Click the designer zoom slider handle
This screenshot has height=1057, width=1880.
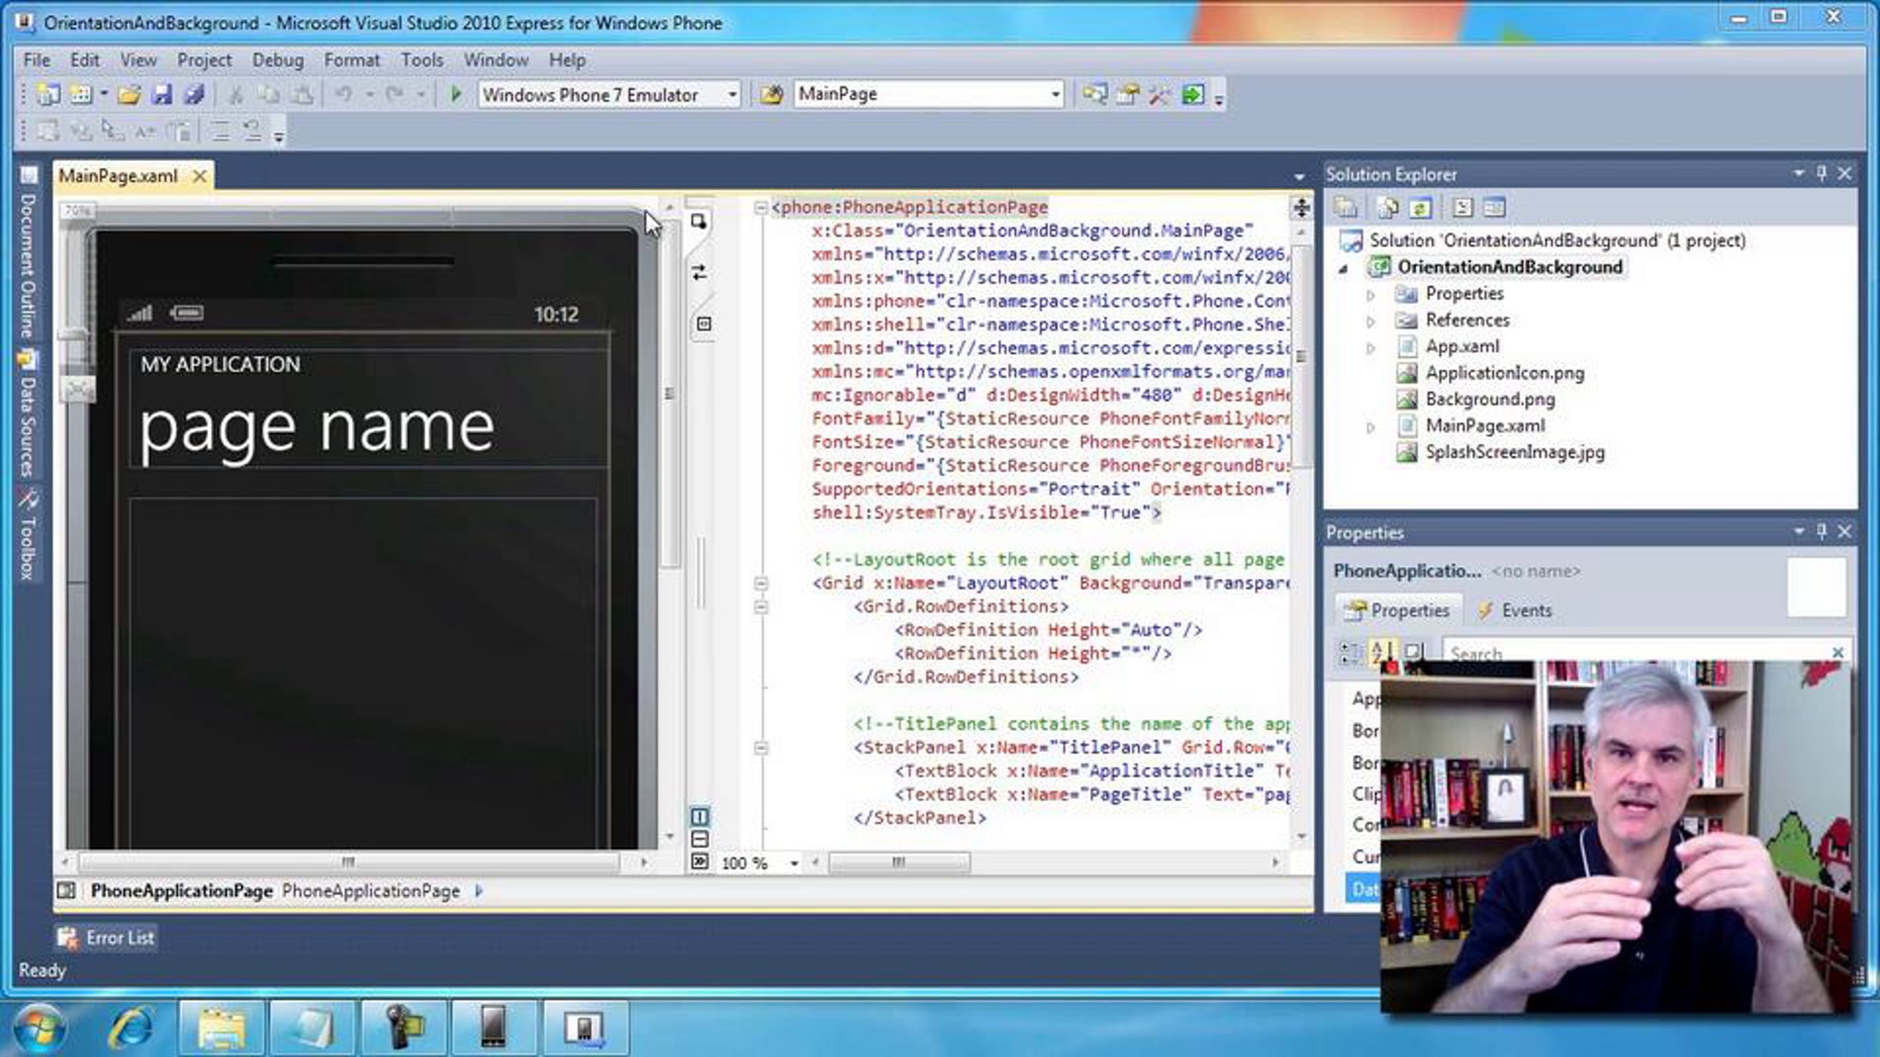(72, 334)
